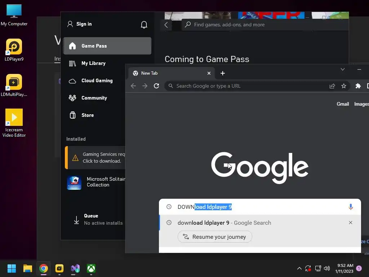The width and height of the screenshot is (369, 277).
Task: Open Images link on Google page
Action: 361,104
